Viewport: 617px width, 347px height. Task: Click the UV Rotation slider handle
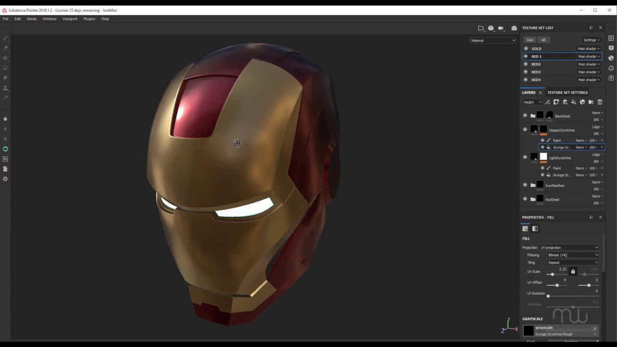click(548, 296)
